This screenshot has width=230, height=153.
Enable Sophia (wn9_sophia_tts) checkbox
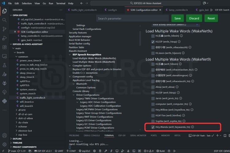153,121
